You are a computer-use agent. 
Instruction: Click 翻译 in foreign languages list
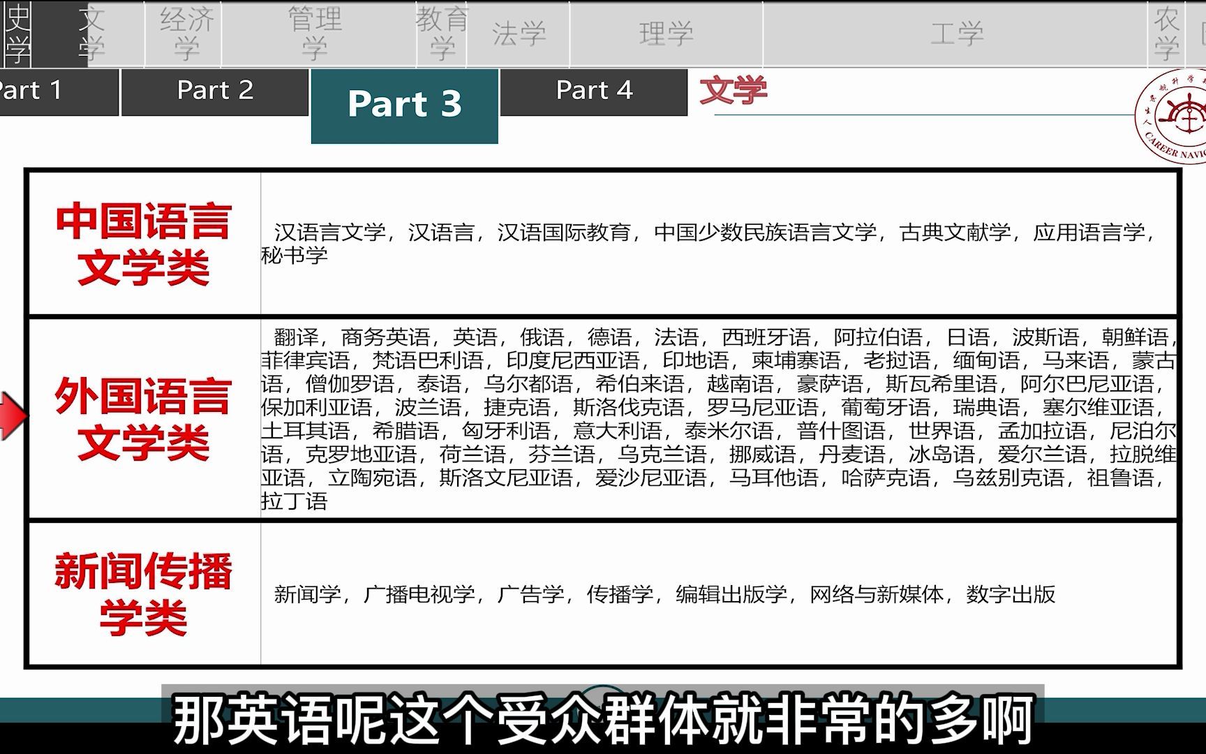pyautogui.click(x=296, y=337)
